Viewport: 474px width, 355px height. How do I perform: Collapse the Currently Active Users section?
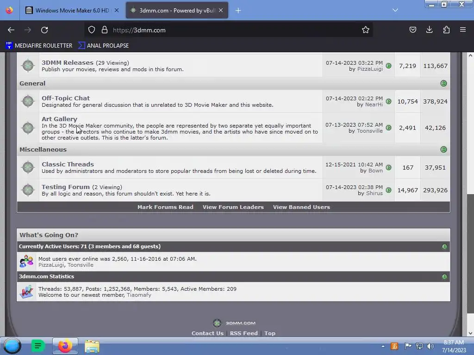point(444,247)
